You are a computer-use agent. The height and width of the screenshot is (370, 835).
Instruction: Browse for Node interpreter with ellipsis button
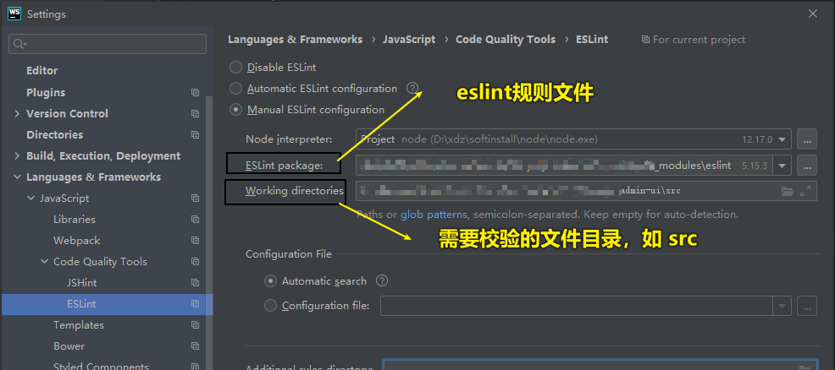[x=807, y=139]
